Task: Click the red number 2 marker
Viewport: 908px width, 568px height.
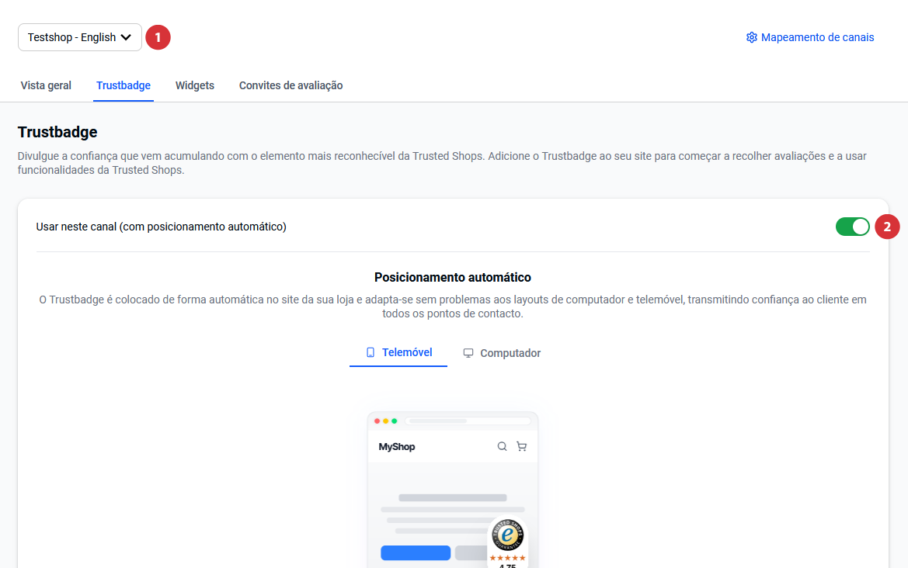Action: 887,227
